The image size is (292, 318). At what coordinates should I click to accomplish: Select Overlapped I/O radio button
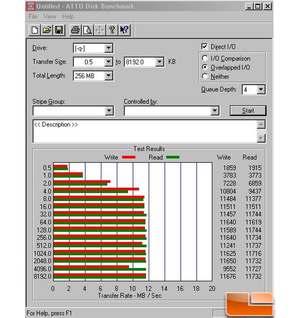[205, 67]
